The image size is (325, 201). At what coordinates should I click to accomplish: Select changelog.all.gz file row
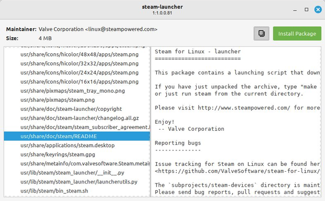pyautogui.click(x=77, y=118)
